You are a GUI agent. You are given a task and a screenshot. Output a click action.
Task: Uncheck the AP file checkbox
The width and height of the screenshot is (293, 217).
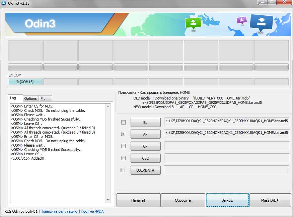coord(123,134)
